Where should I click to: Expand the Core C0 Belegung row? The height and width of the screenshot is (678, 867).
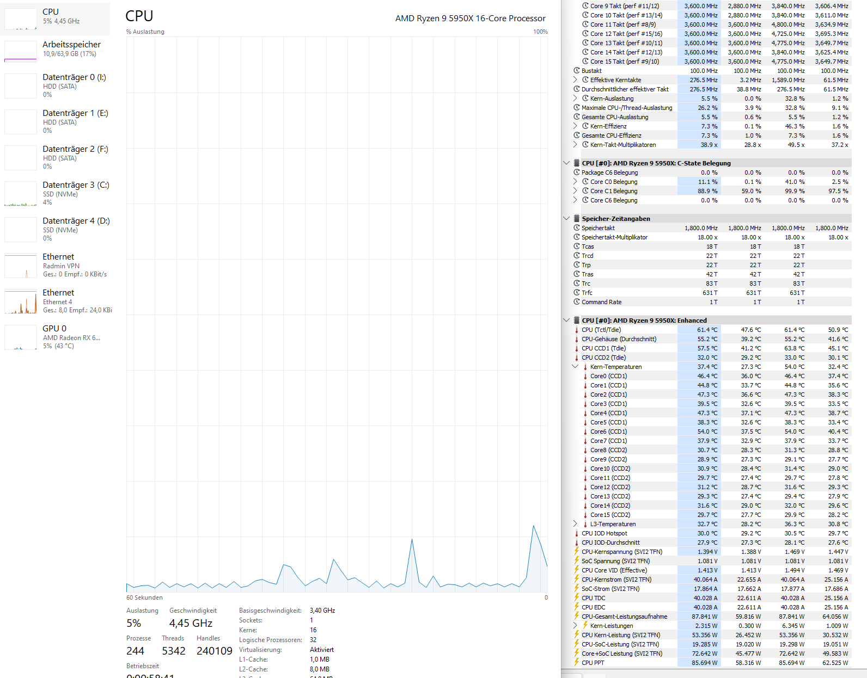pos(575,182)
